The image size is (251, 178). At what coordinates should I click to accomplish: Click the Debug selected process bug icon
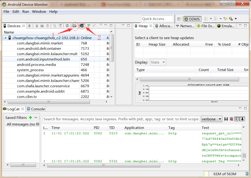(x=30, y=26)
